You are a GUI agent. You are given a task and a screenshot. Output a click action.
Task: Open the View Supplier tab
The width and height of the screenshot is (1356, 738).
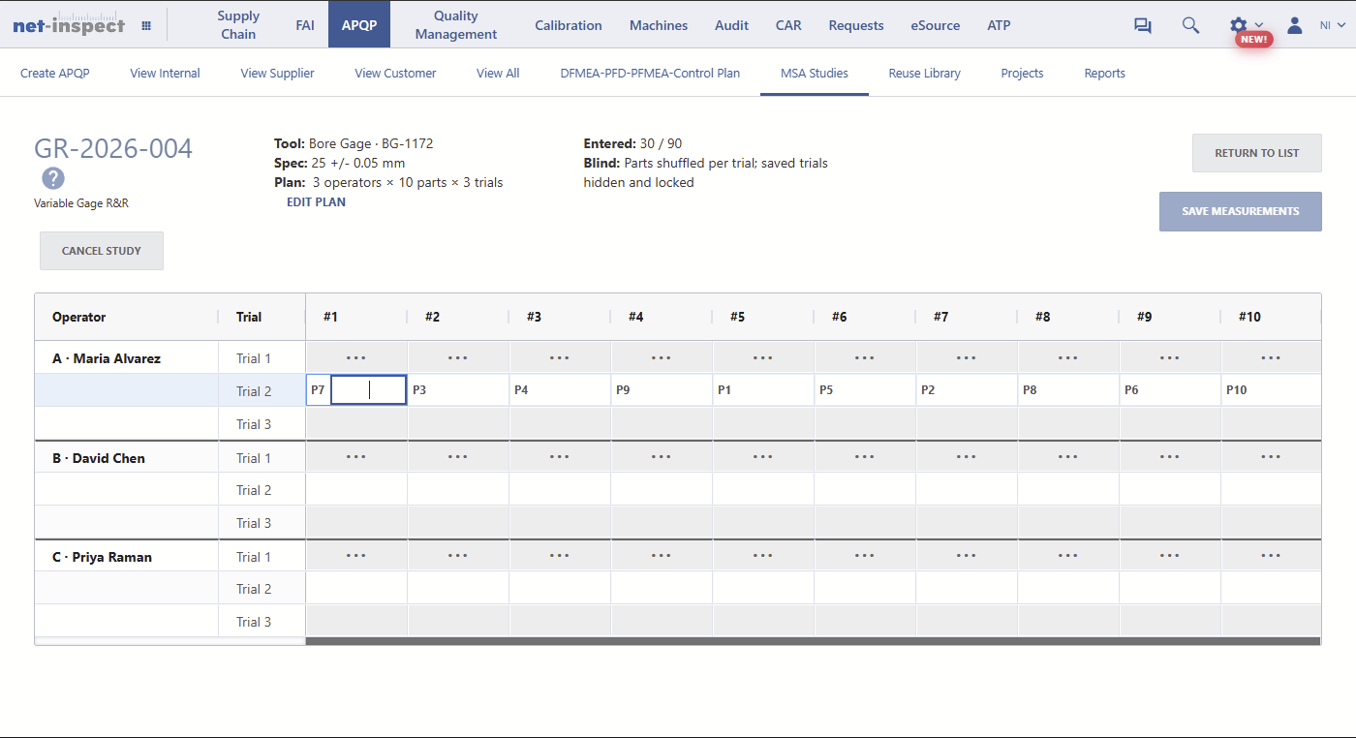click(278, 73)
